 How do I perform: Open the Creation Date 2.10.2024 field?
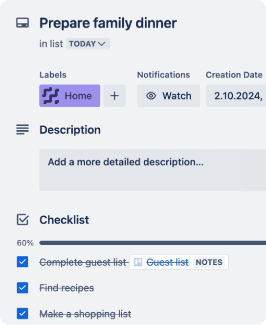click(236, 96)
